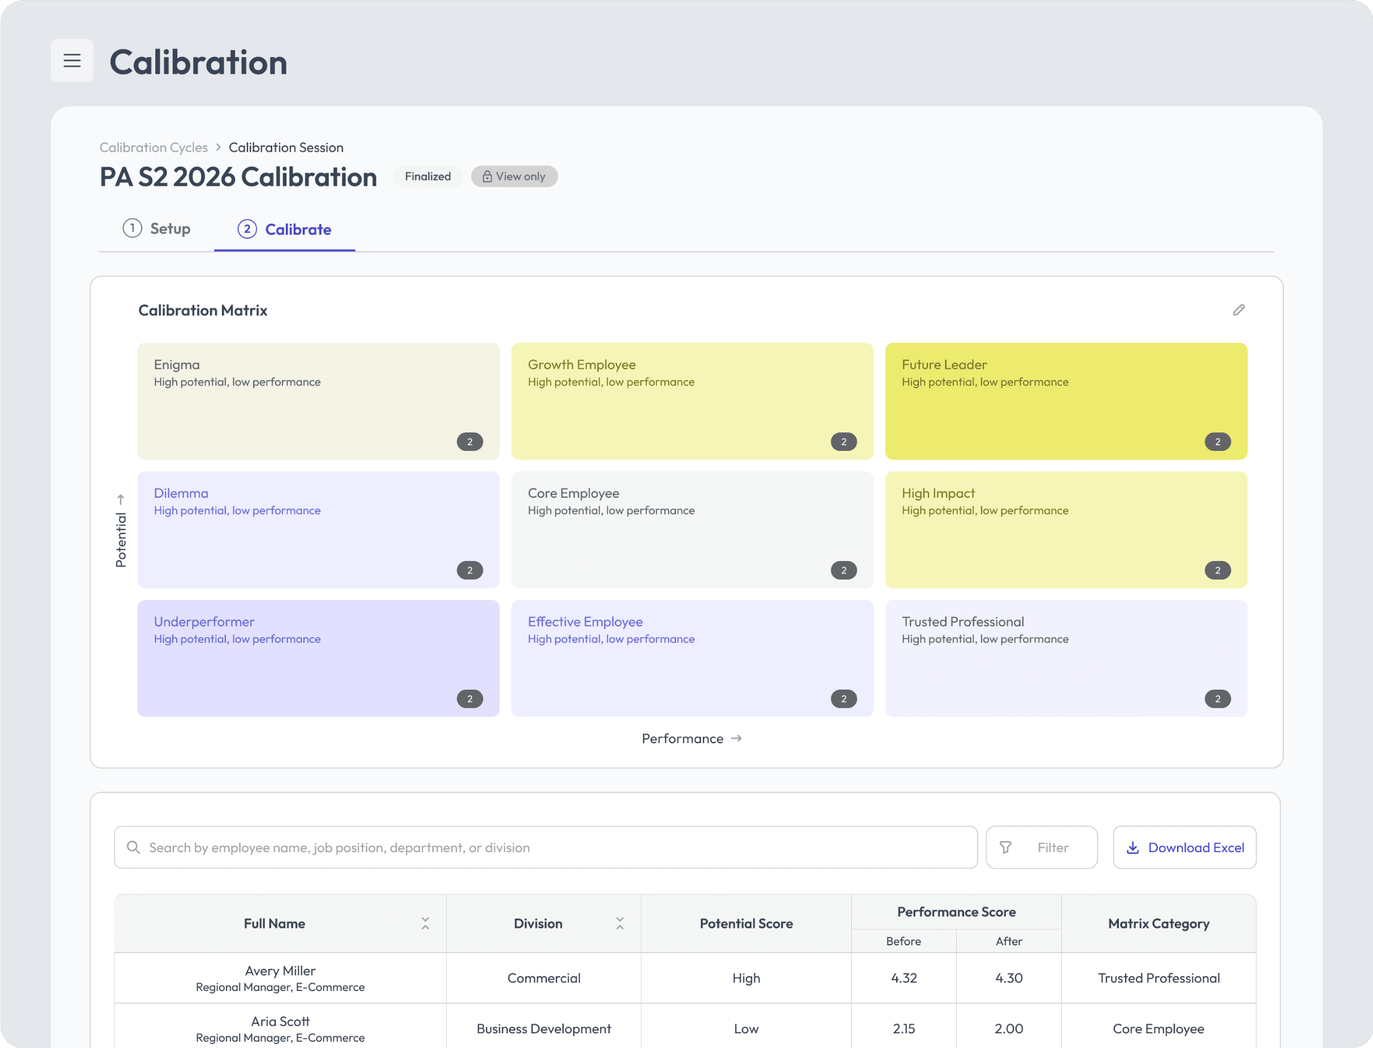The image size is (1373, 1048).
Task: Click the Performance axis arrow
Action: point(736,738)
